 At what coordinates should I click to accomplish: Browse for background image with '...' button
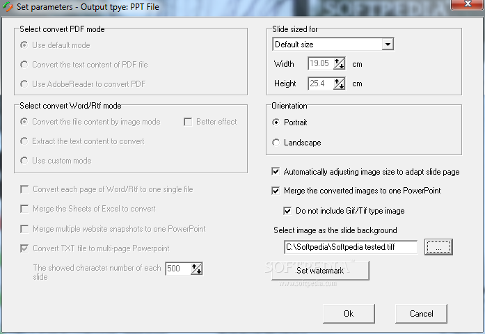click(438, 247)
